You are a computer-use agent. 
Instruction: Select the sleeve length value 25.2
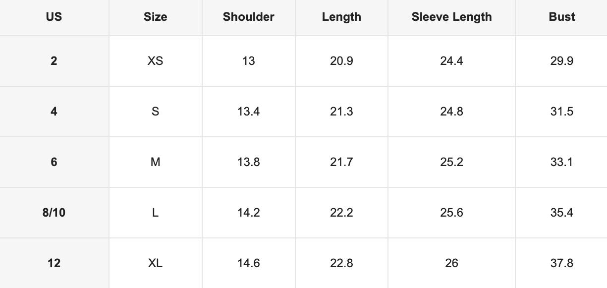pyautogui.click(x=451, y=162)
